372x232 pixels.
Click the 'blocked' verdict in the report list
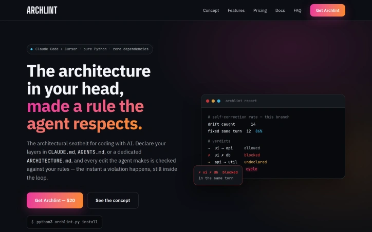click(252, 155)
